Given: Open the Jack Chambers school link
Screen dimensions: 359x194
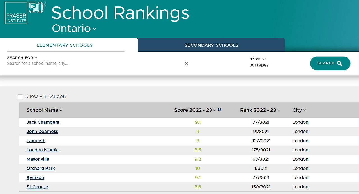Looking at the screenshot, I should [43, 122].
